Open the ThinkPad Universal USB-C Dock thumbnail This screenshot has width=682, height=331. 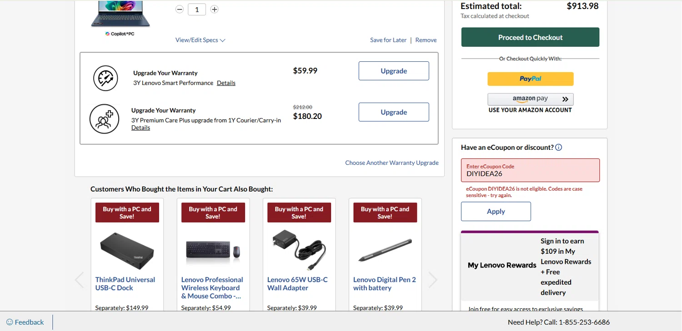point(127,251)
